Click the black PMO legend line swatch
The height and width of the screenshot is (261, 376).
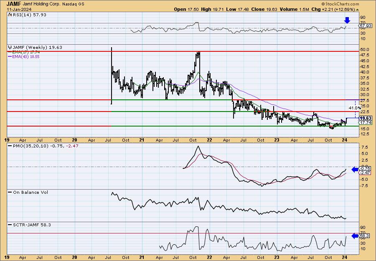[10, 146]
